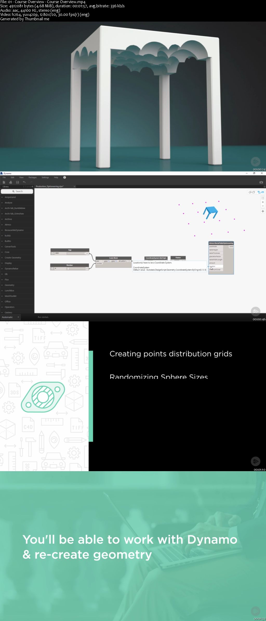This screenshot has width=266, height=621.
Task: Click the Number slider track
Action: click(x=76, y=268)
